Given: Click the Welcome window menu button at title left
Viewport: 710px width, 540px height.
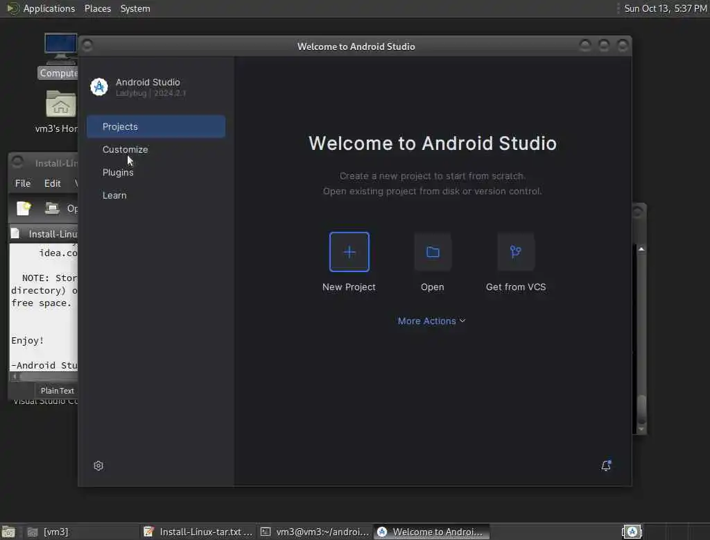Looking at the screenshot, I should [x=87, y=45].
